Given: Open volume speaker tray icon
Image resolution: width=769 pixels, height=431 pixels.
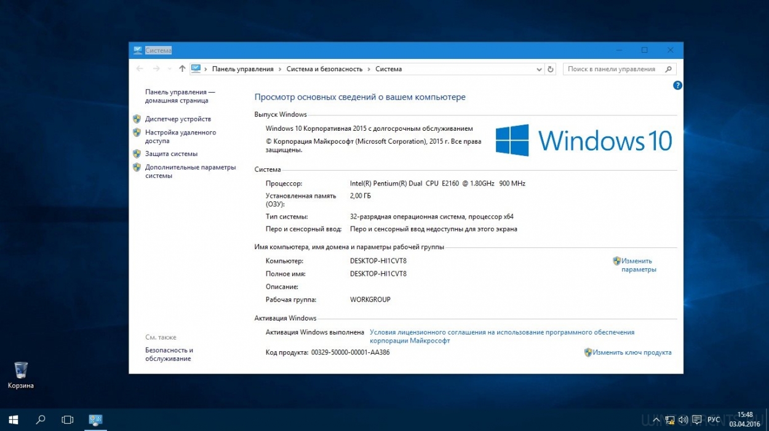Looking at the screenshot, I should point(683,420).
